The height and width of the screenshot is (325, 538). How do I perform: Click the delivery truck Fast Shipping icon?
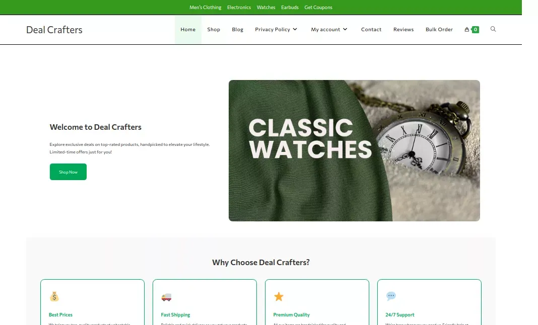click(166, 297)
